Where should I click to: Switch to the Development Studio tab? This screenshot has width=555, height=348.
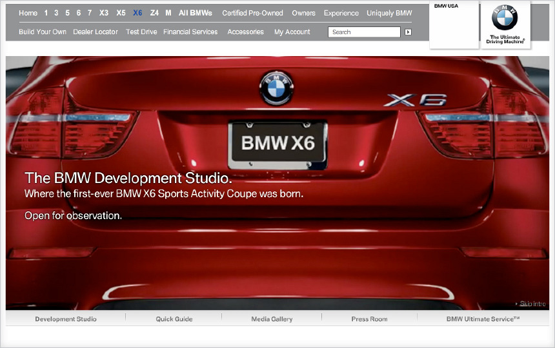66,319
